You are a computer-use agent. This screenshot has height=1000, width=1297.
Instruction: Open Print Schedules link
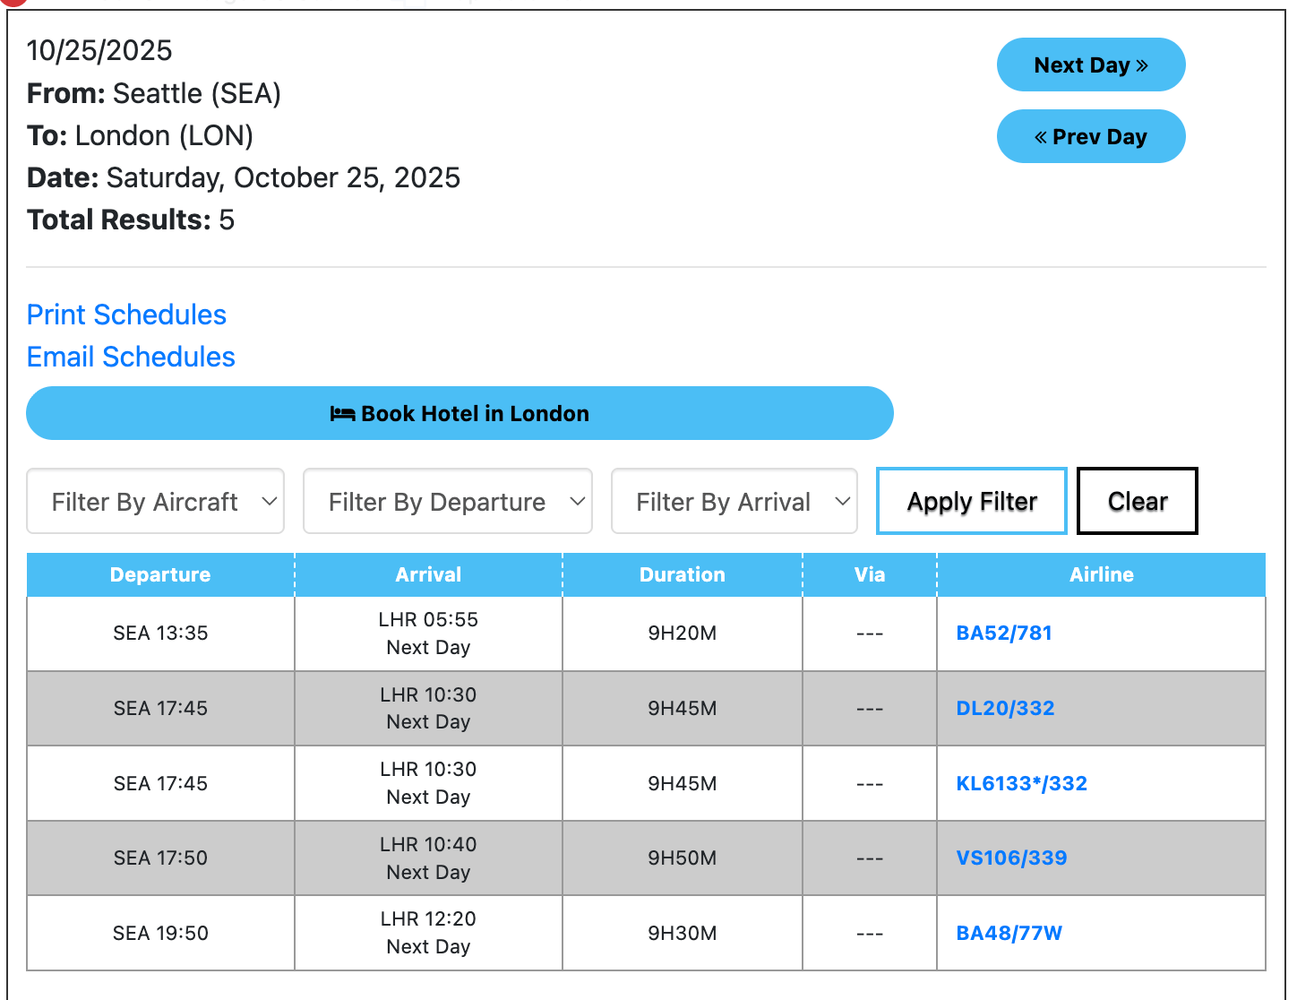click(126, 315)
